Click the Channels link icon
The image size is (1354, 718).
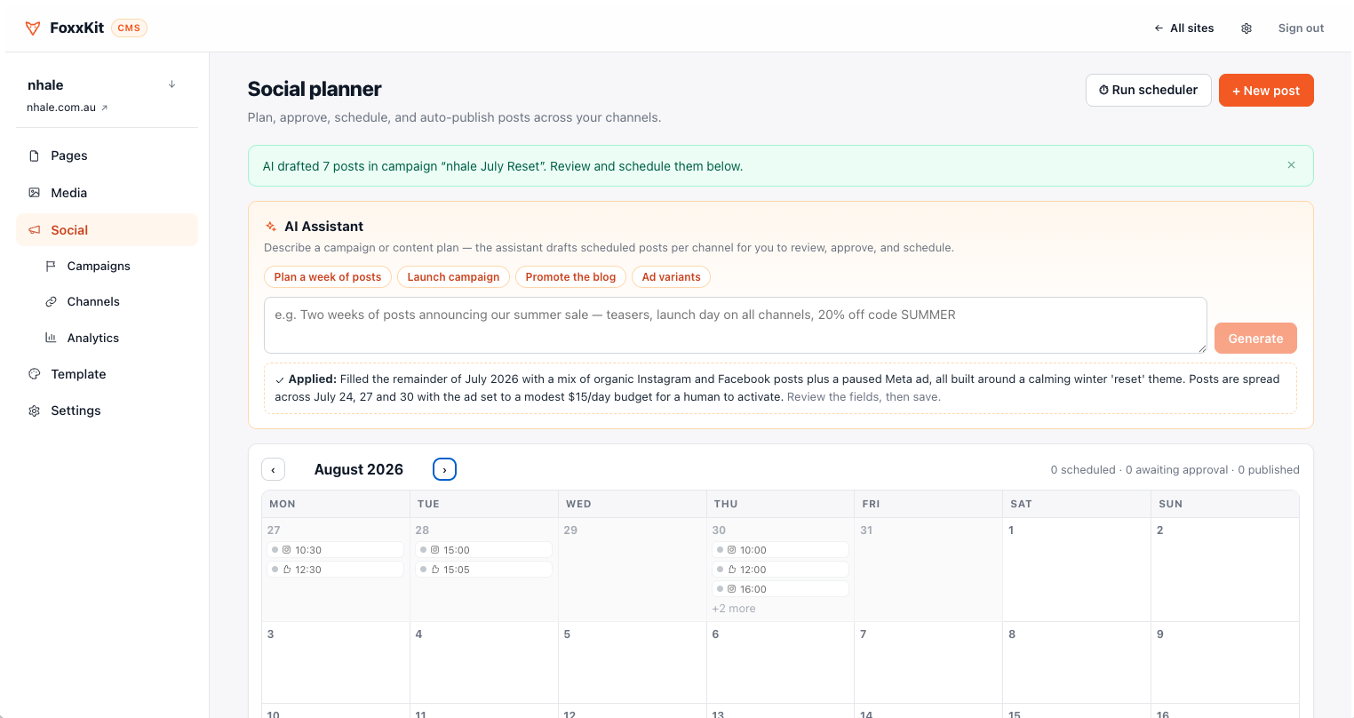pyautogui.click(x=51, y=301)
